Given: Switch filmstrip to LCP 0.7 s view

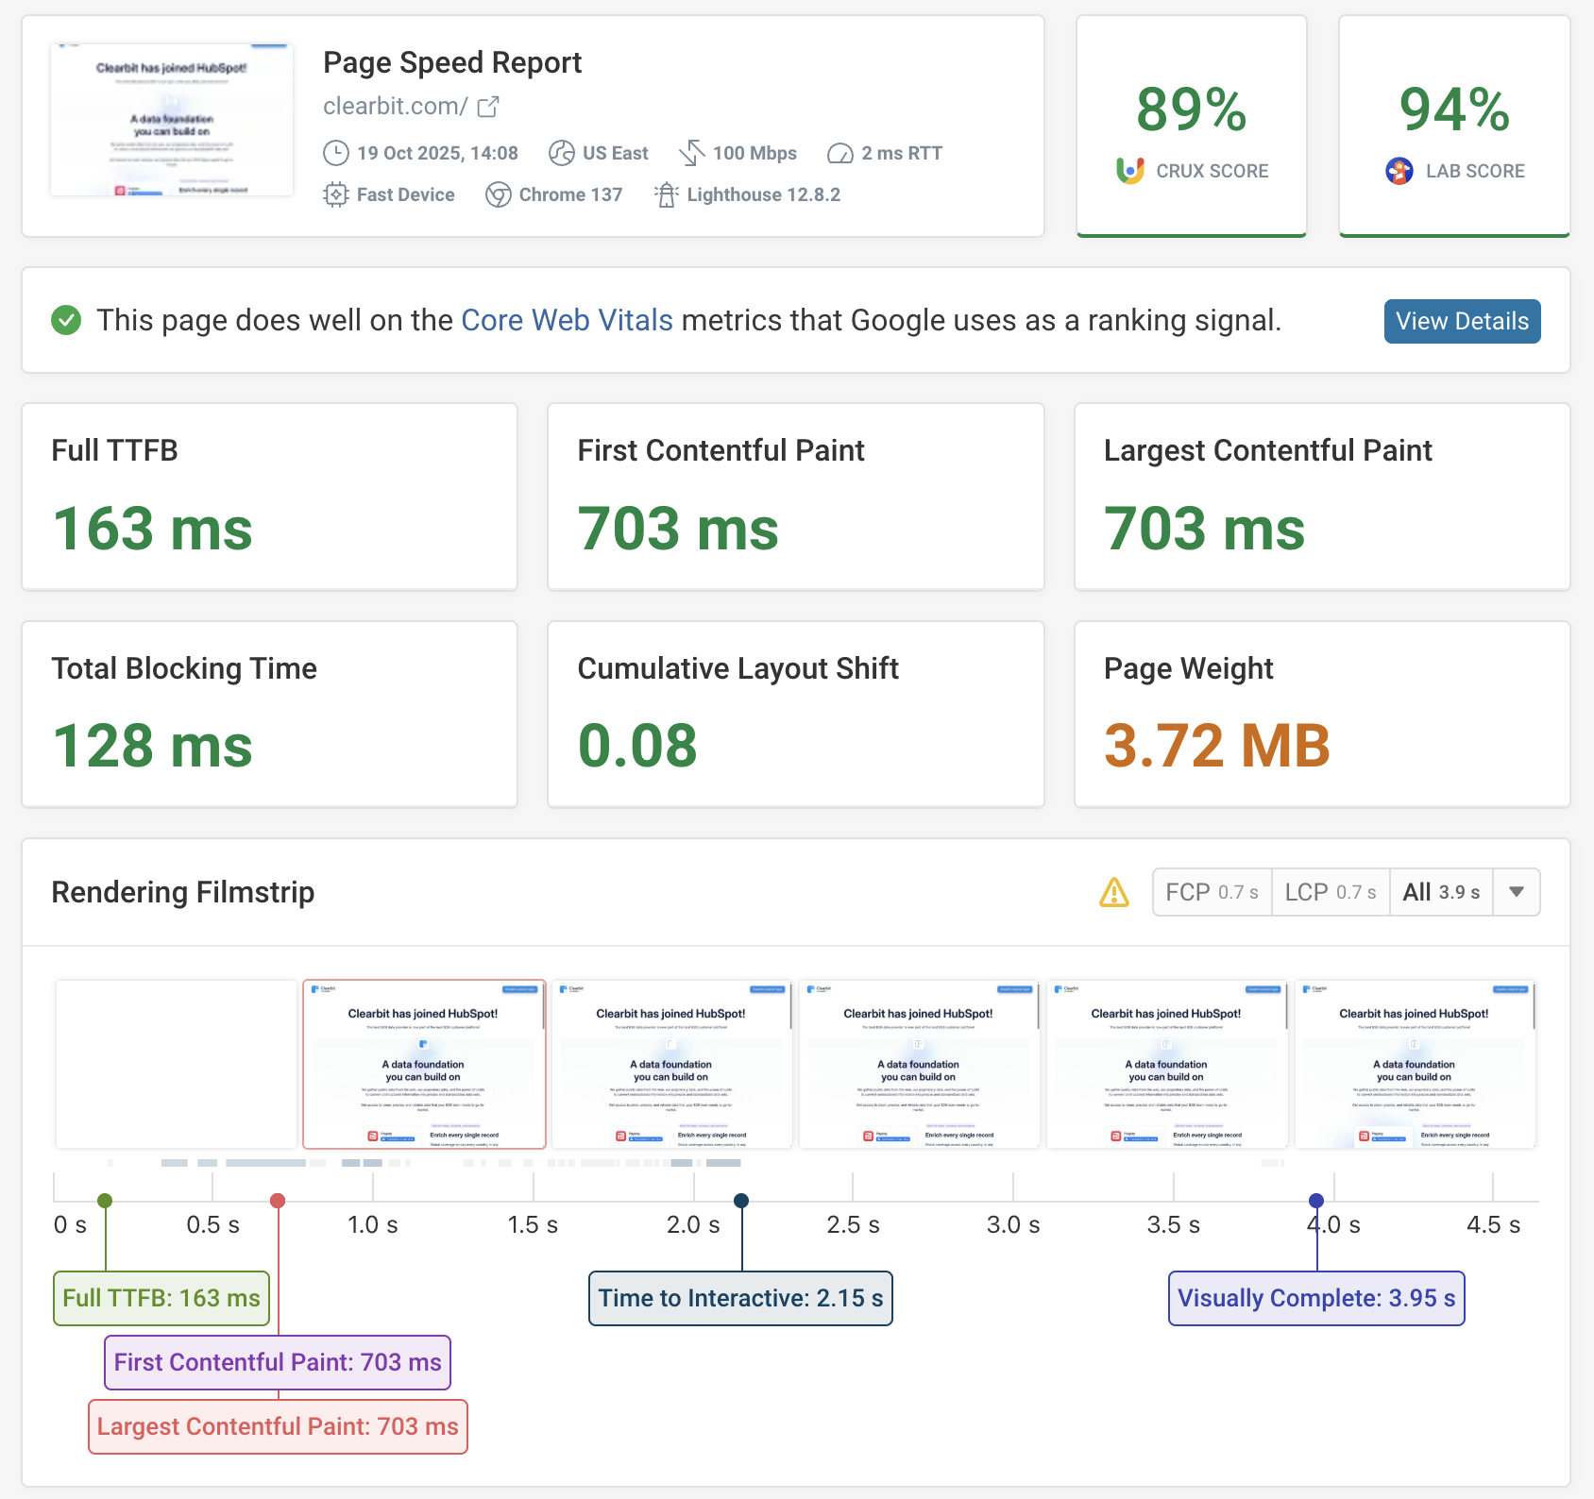Looking at the screenshot, I should click(1330, 892).
